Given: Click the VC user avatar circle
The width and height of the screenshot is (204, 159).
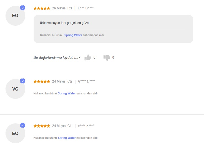Looking at the screenshot, I should 15,89.
